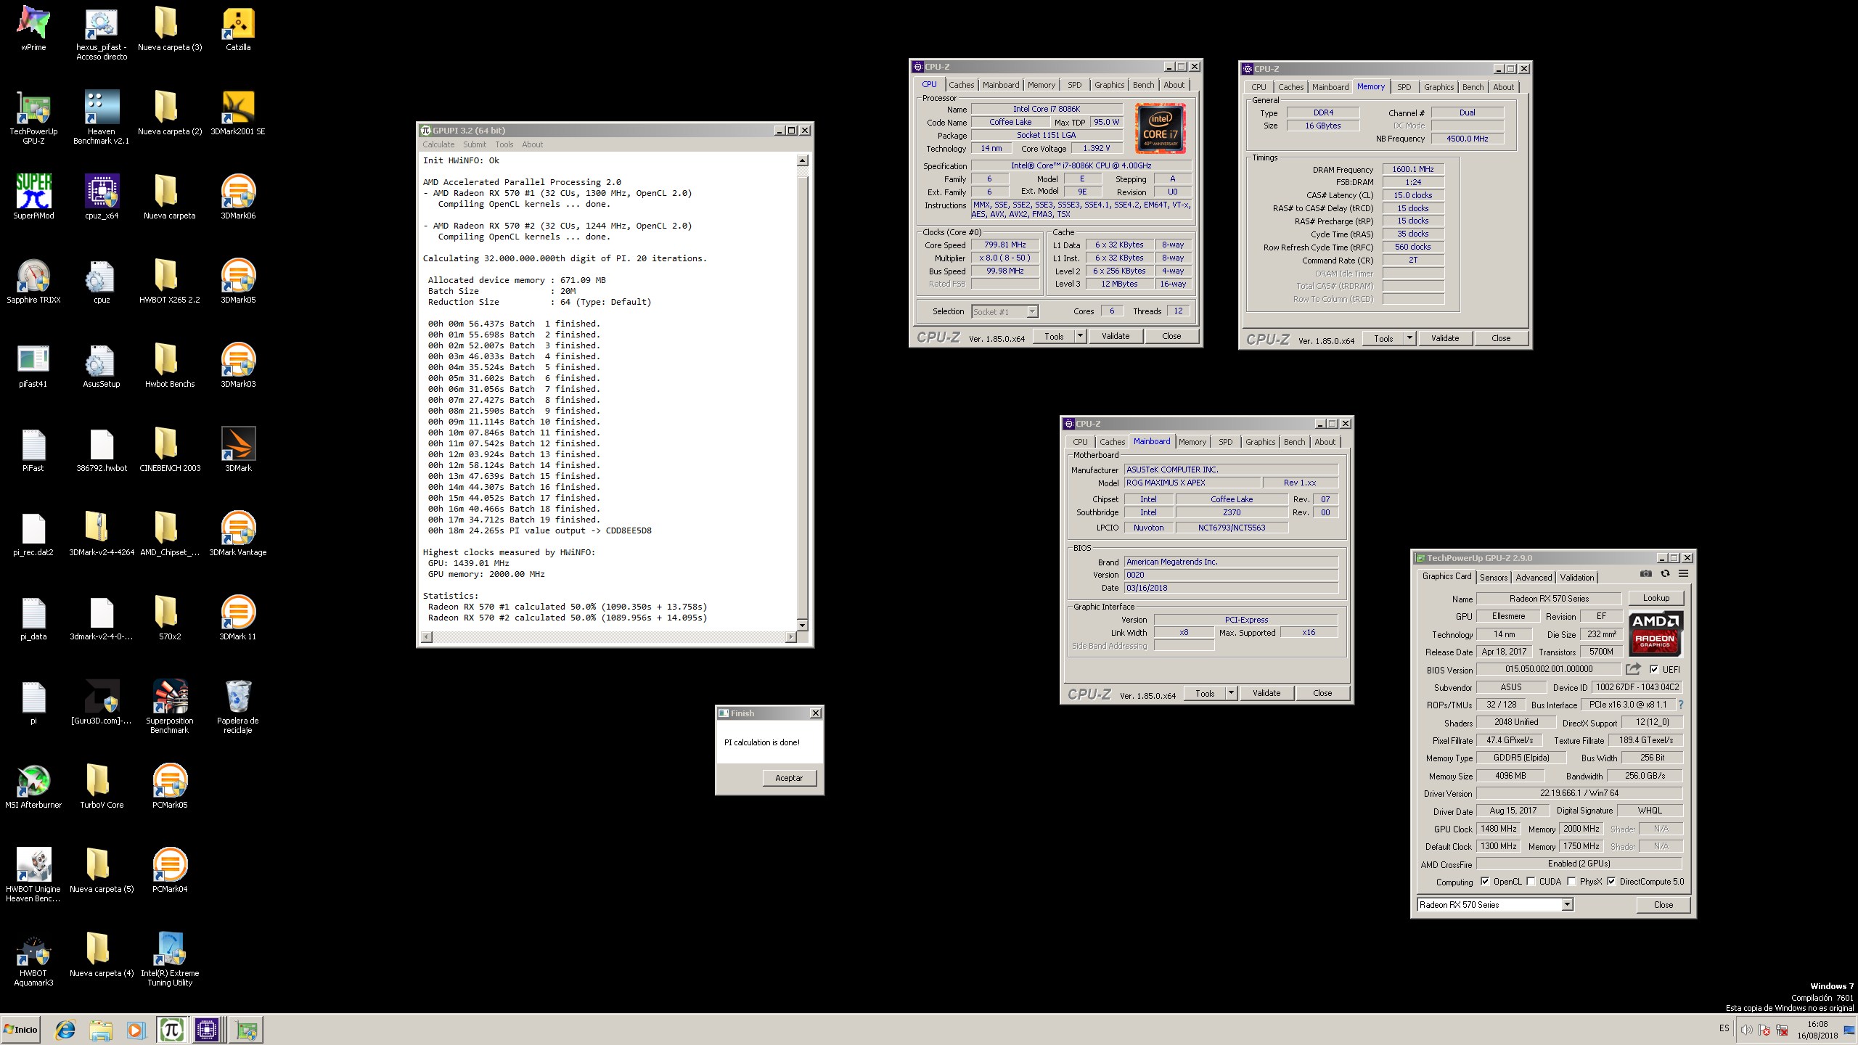Select the 3DMark06 desktop icon

238,197
